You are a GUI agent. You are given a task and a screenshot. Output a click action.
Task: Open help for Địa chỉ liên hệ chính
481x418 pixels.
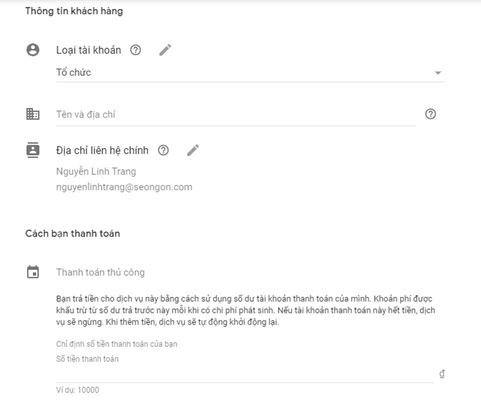[163, 151]
